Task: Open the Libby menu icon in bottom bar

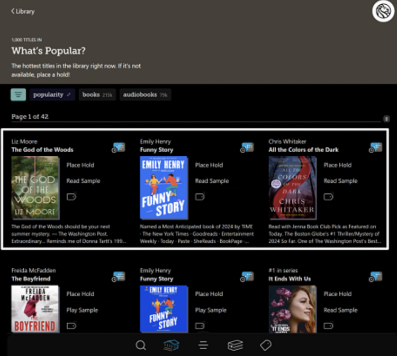Action: pos(203,345)
